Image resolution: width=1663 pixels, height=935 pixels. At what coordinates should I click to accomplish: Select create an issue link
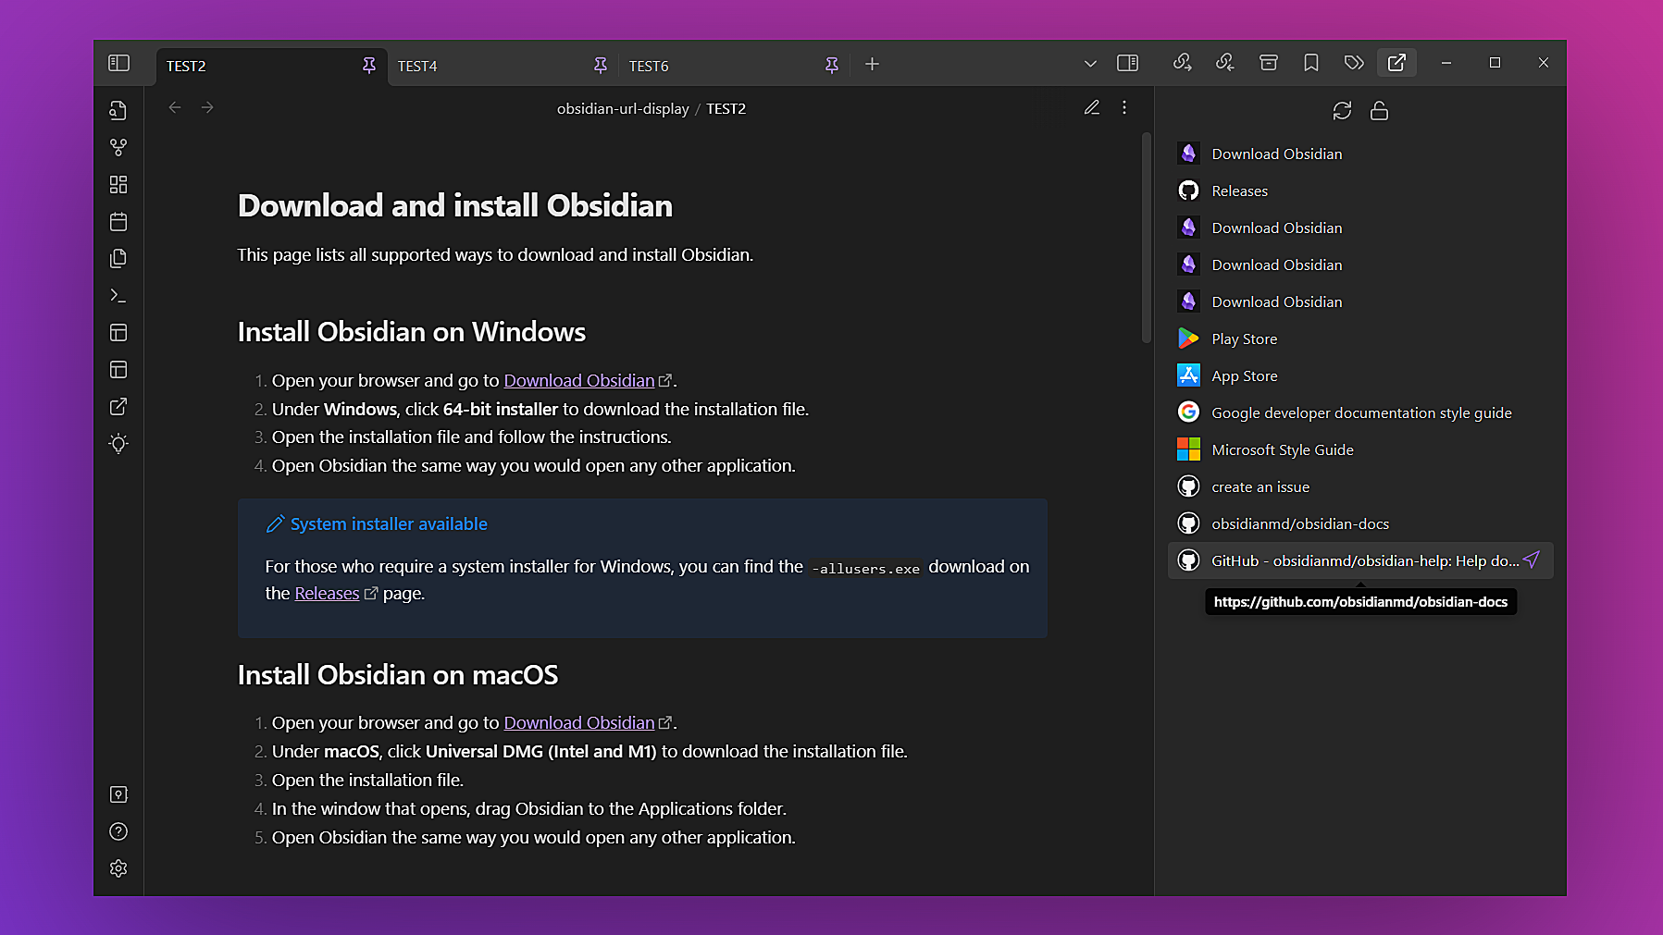(1360, 486)
